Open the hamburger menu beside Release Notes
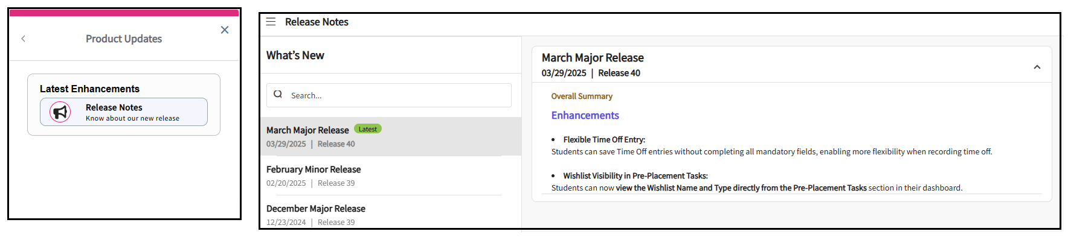This screenshot has width=1071, height=237. tap(271, 22)
